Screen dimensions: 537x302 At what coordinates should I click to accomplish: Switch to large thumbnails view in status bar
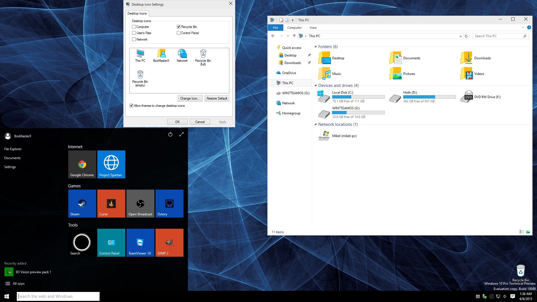(528, 232)
